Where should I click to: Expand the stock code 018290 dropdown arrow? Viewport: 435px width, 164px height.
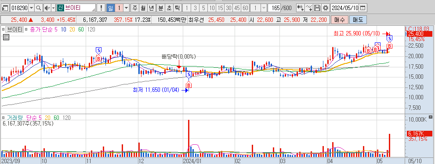pos(31,8)
